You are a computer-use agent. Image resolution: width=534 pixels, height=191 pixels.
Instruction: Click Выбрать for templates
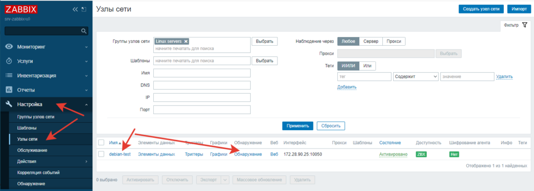click(264, 61)
